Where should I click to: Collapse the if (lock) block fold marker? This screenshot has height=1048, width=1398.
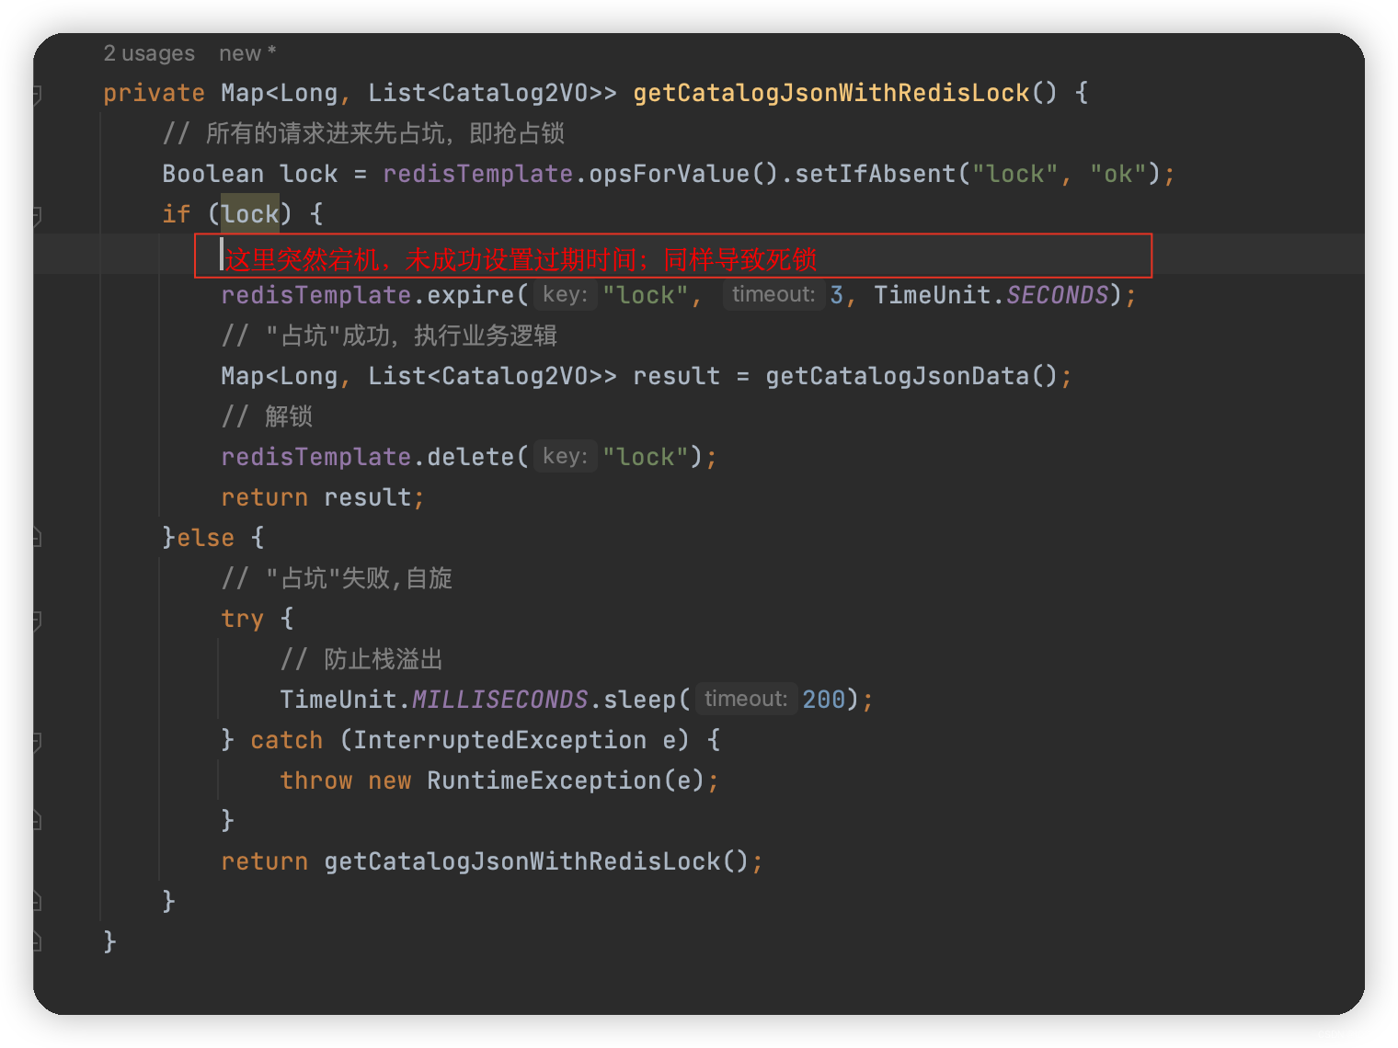[37, 215]
